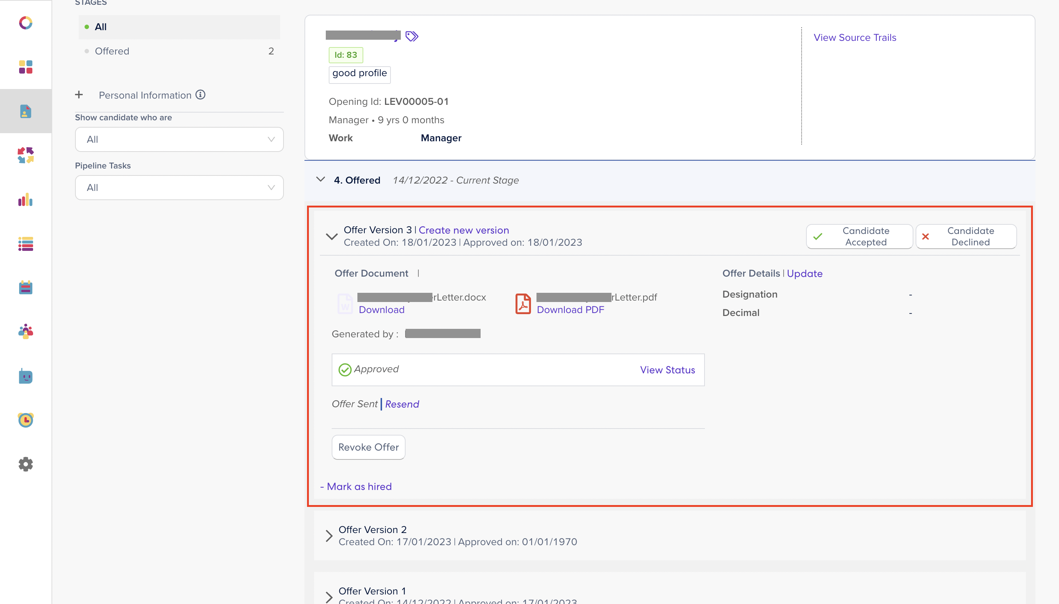Click the green Approved check icon

pyautogui.click(x=345, y=369)
